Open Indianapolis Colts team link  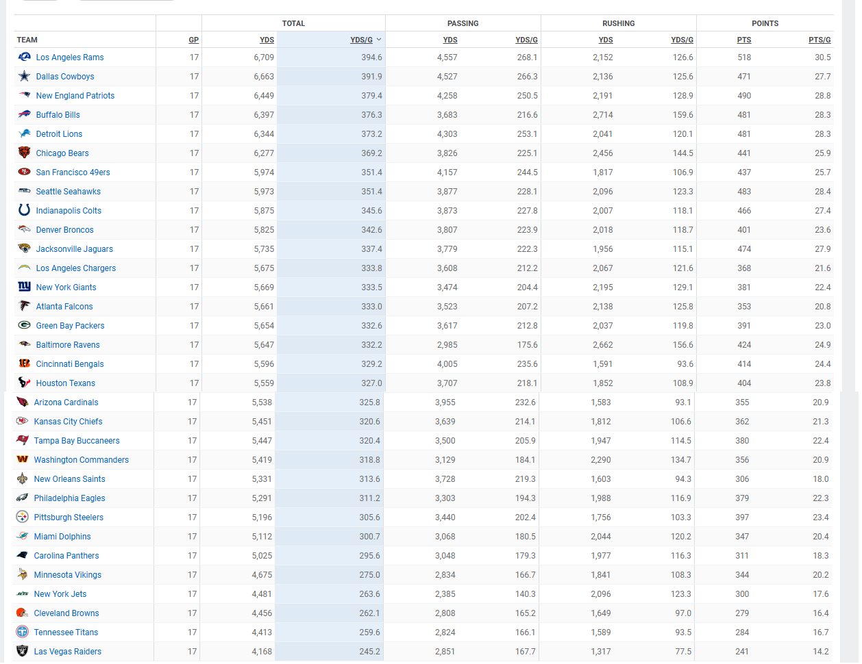tap(69, 211)
